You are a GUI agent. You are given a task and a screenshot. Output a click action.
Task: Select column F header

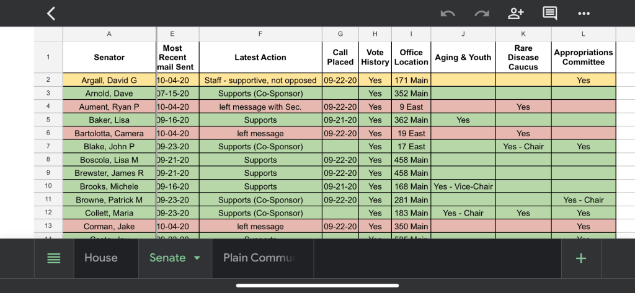click(x=260, y=34)
